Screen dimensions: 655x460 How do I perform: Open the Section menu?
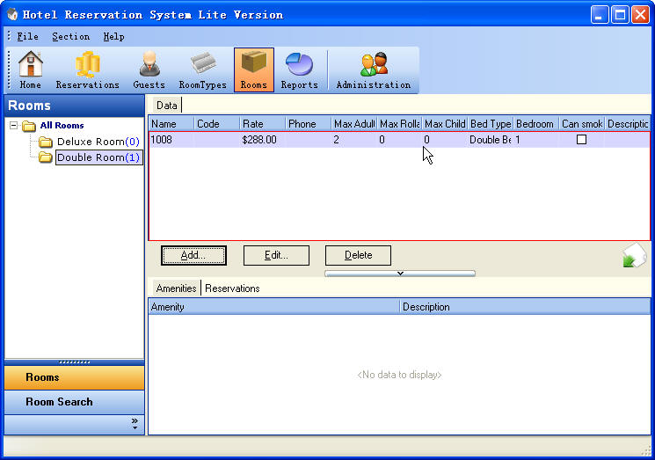70,37
